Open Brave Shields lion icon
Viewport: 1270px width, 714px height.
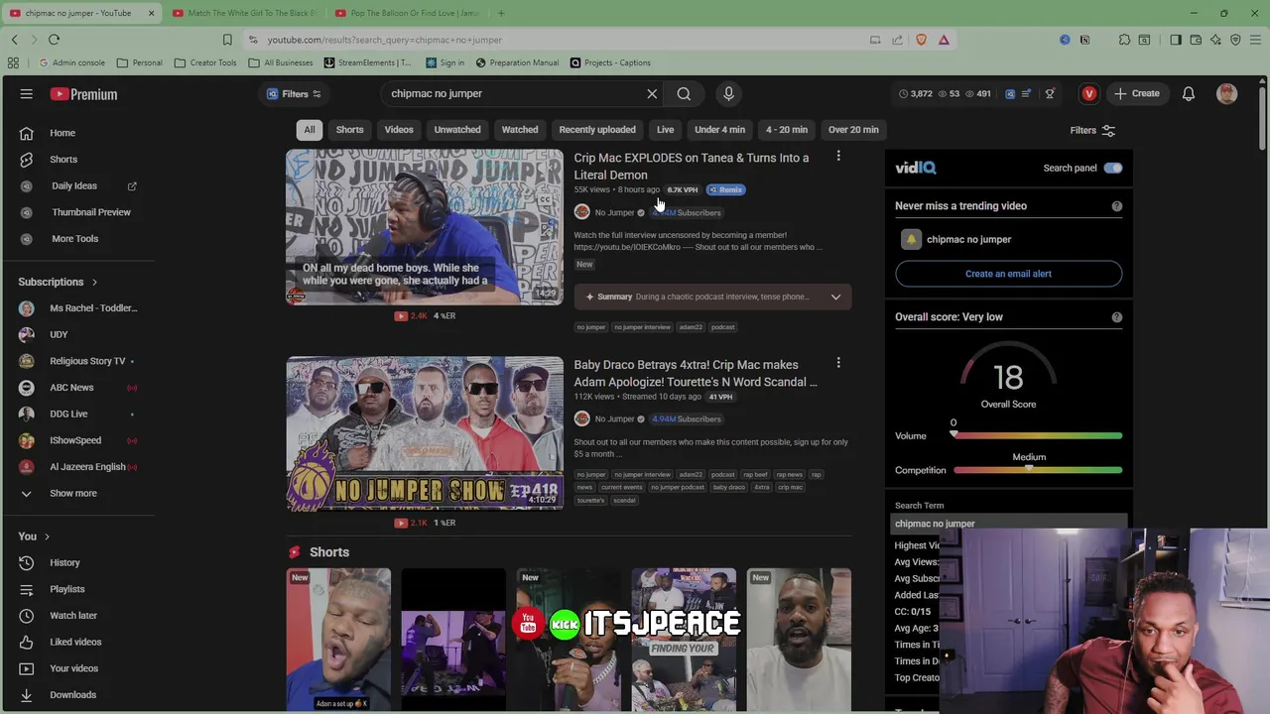coord(921,40)
